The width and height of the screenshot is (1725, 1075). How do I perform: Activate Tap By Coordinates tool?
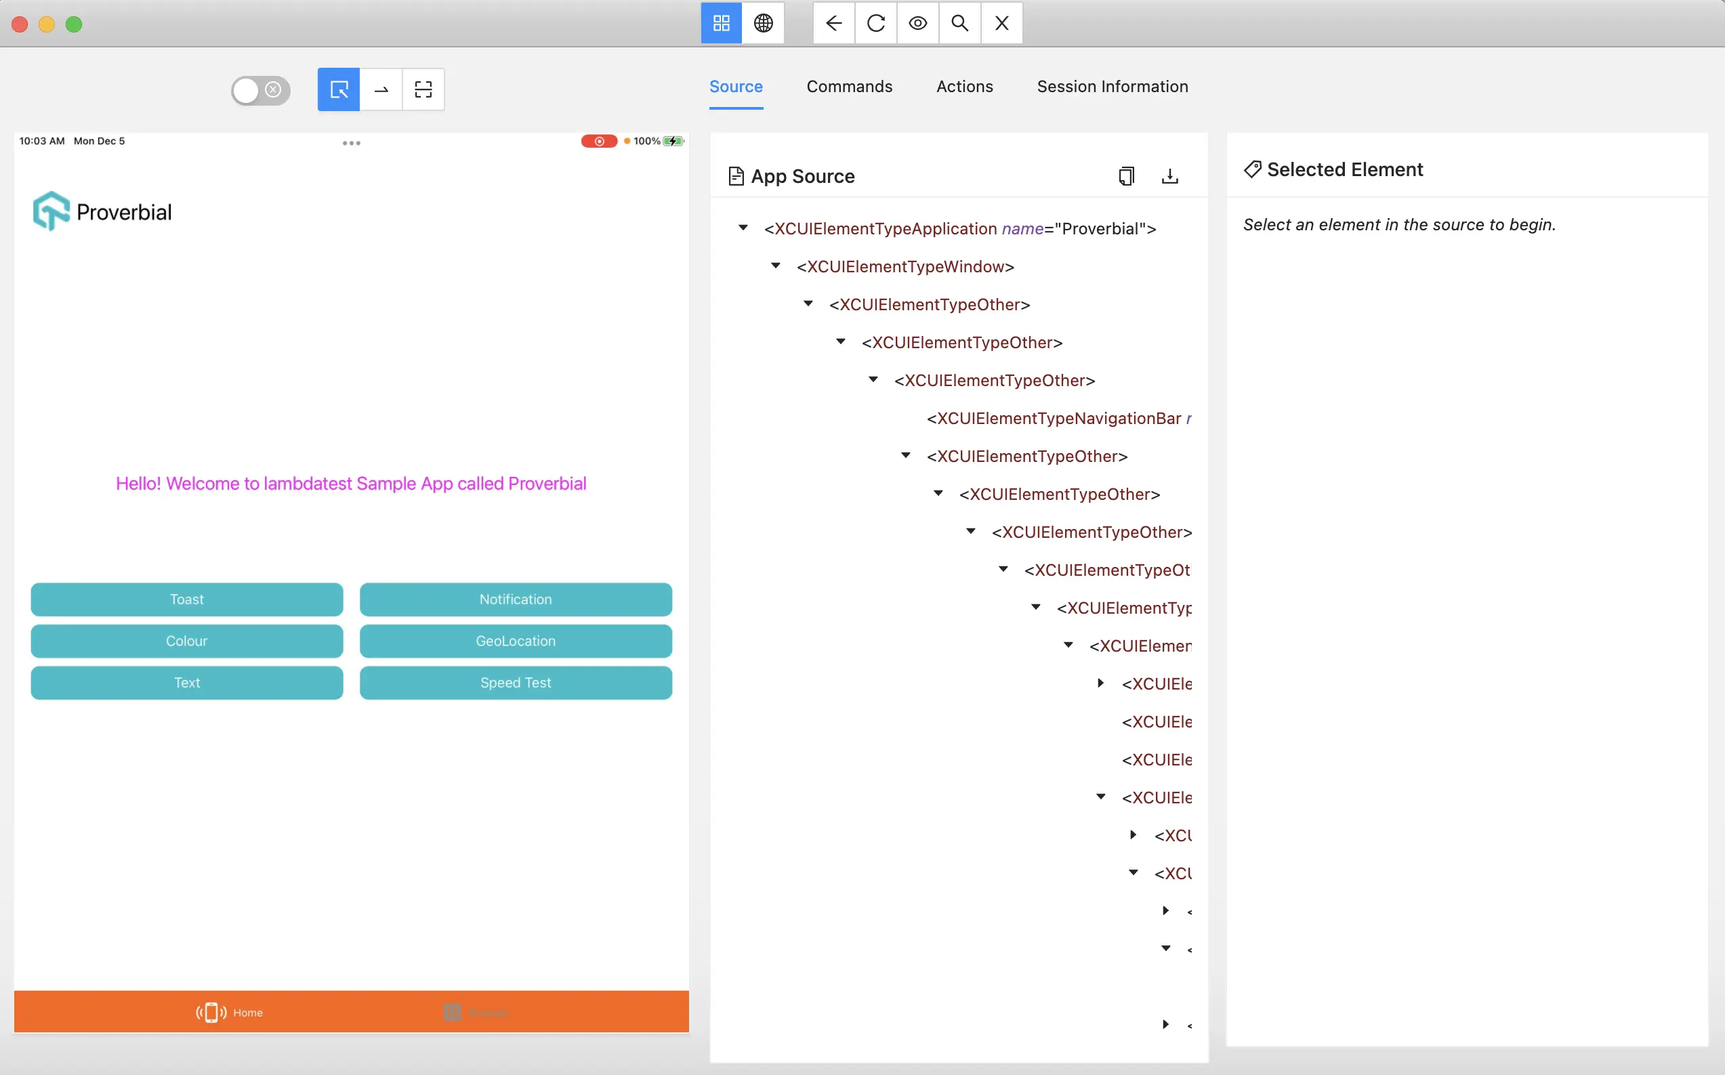pos(423,89)
